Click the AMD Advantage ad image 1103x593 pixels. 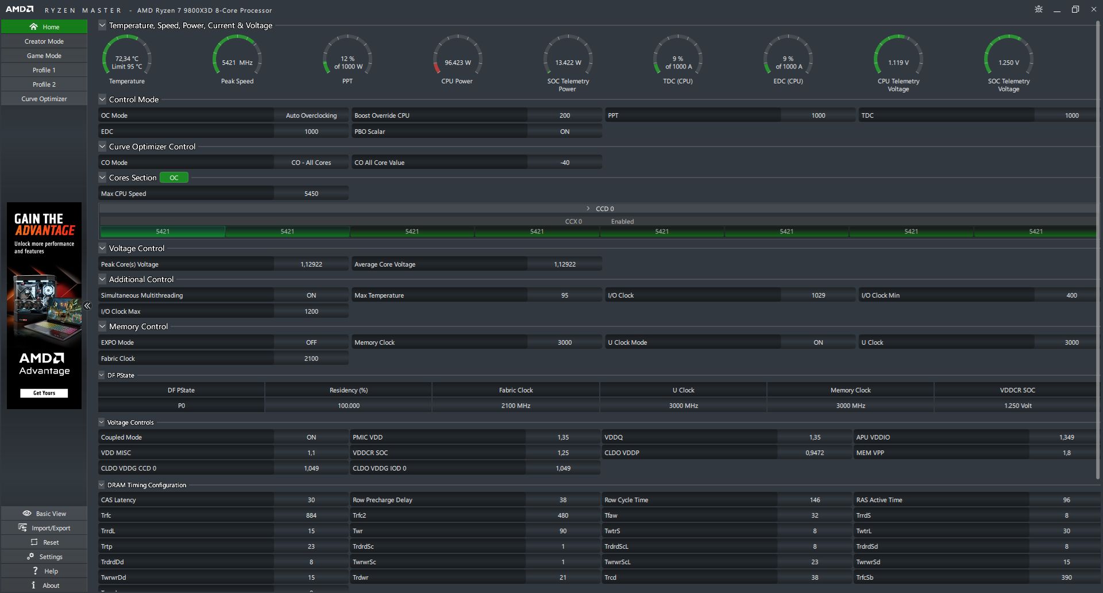(x=44, y=306)
